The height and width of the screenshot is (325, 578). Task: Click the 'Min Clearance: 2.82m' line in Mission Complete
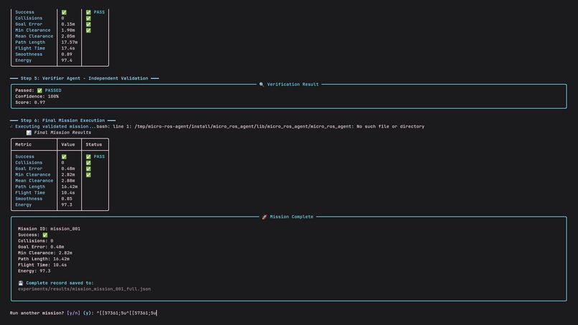coord(45,253)
